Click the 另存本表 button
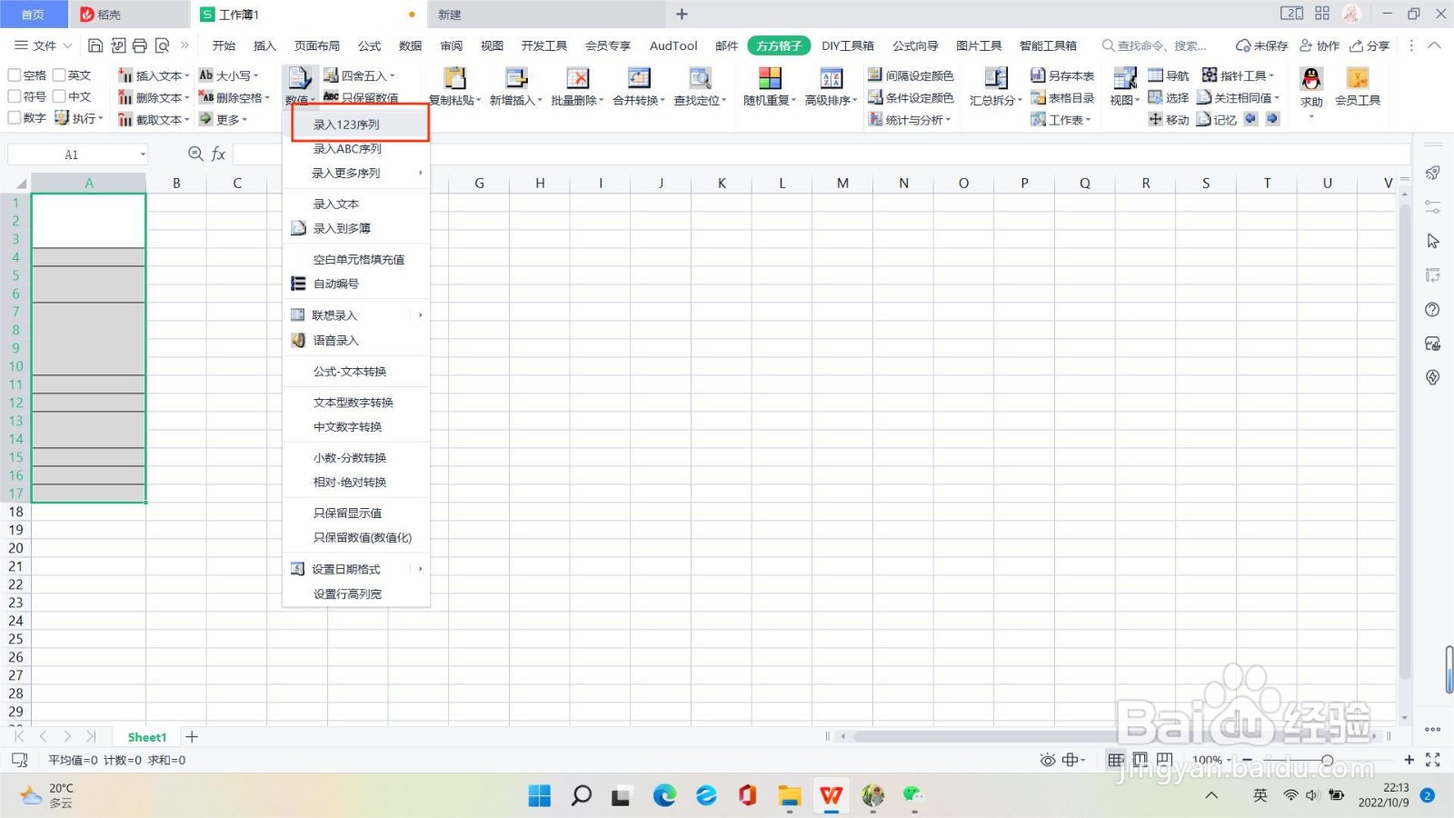The image size is (1454, 818). coord(1064,75)
